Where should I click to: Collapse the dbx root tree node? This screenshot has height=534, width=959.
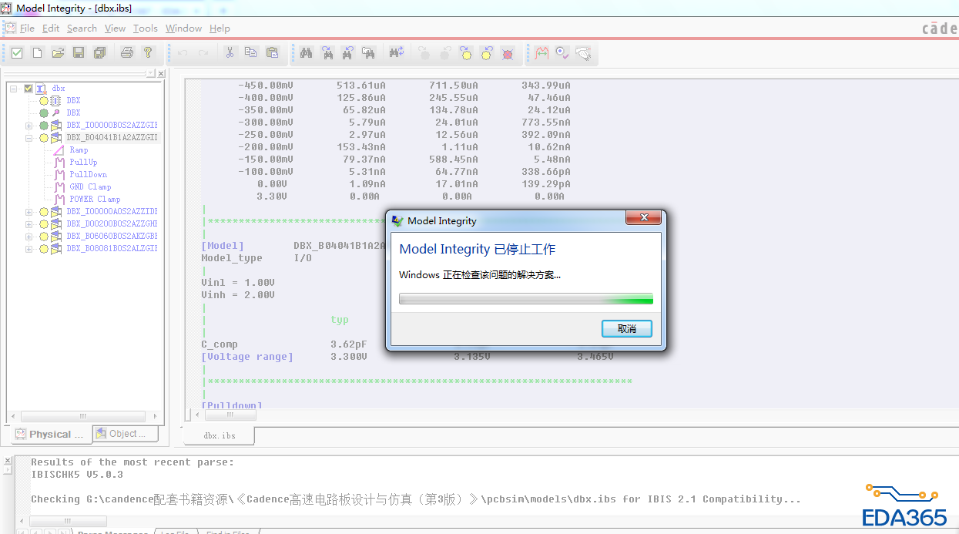point(14,89)
